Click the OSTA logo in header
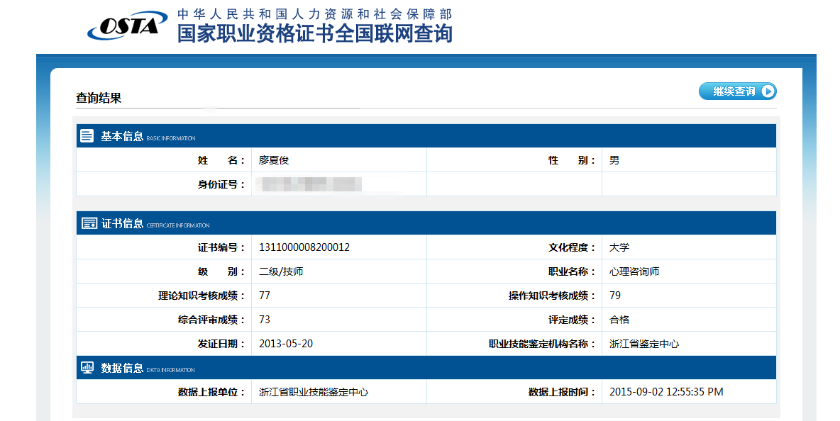Image resolution: width=840 pixels, height=421 pixels. (126, 26)
